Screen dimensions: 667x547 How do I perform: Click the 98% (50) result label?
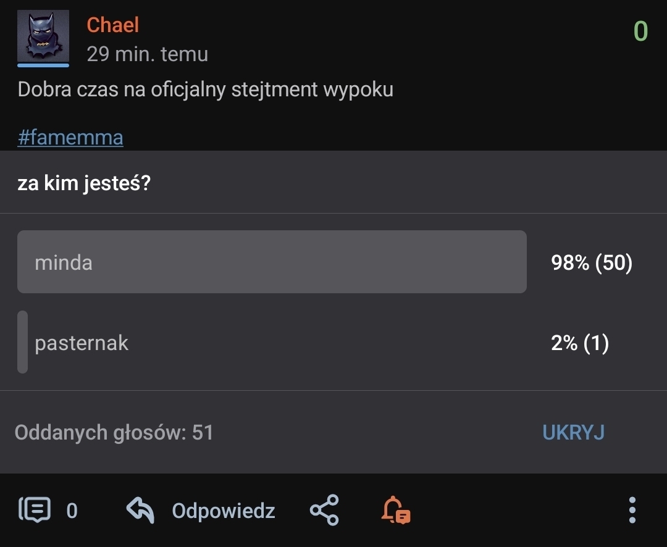[x=592, y=263]
